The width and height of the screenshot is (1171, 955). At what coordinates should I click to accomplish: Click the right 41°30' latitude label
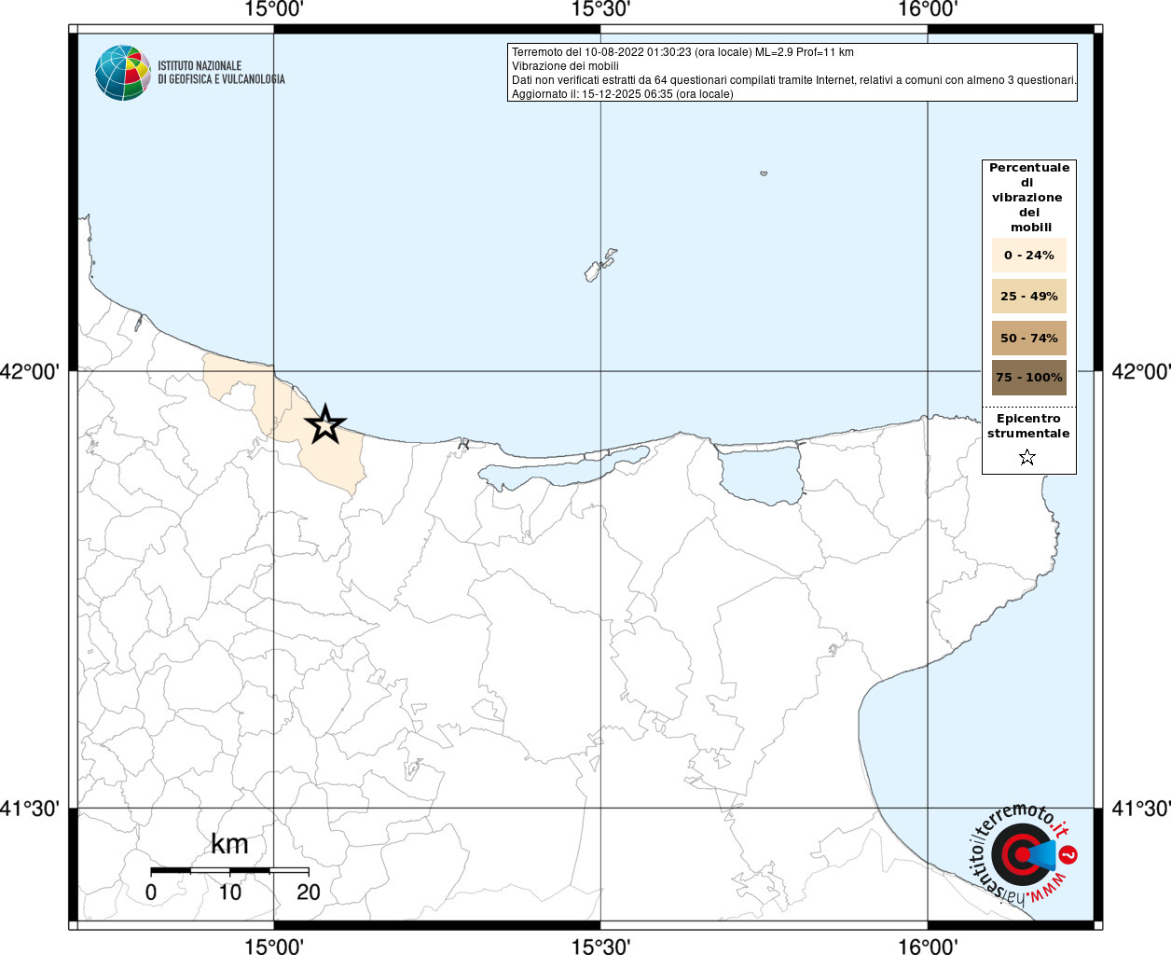(x=1141, y=808)
